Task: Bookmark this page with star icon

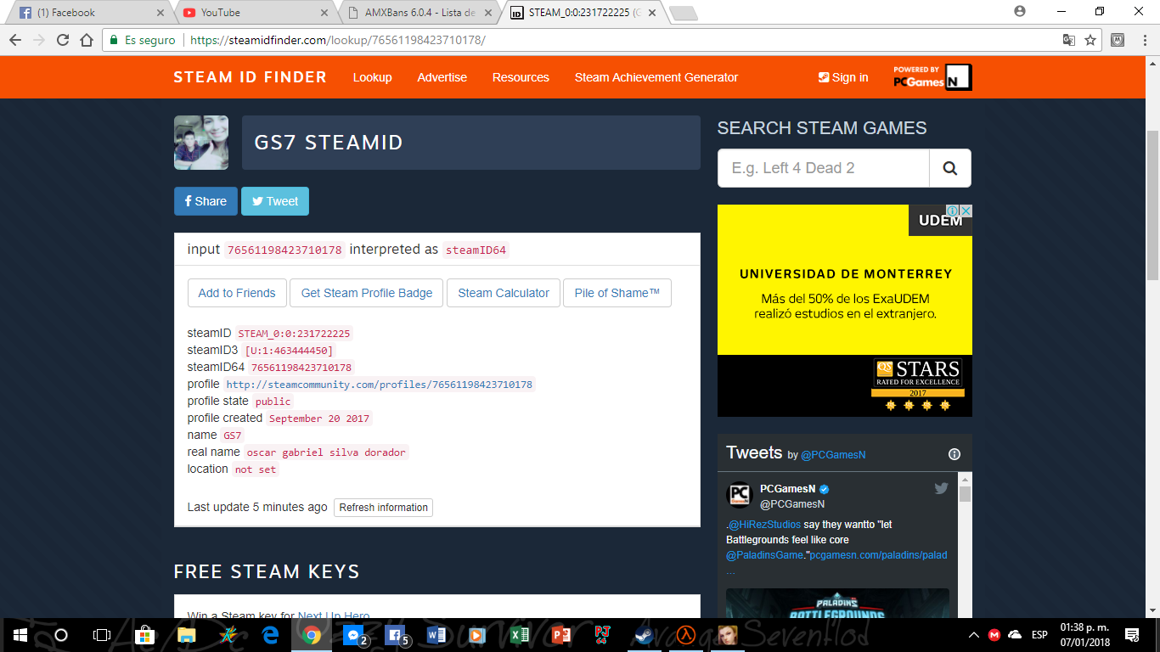Action: point(1090,40)
